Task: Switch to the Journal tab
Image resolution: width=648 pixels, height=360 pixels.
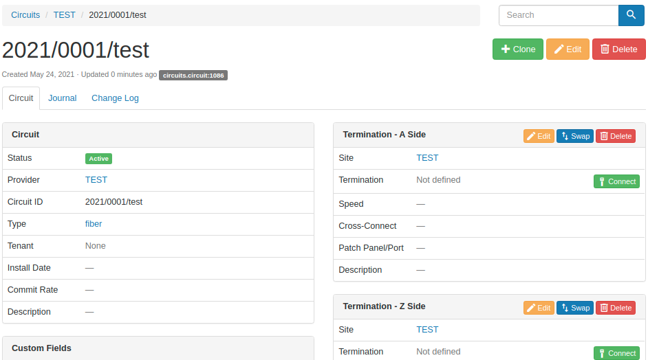Action: (x=63, y=98)
